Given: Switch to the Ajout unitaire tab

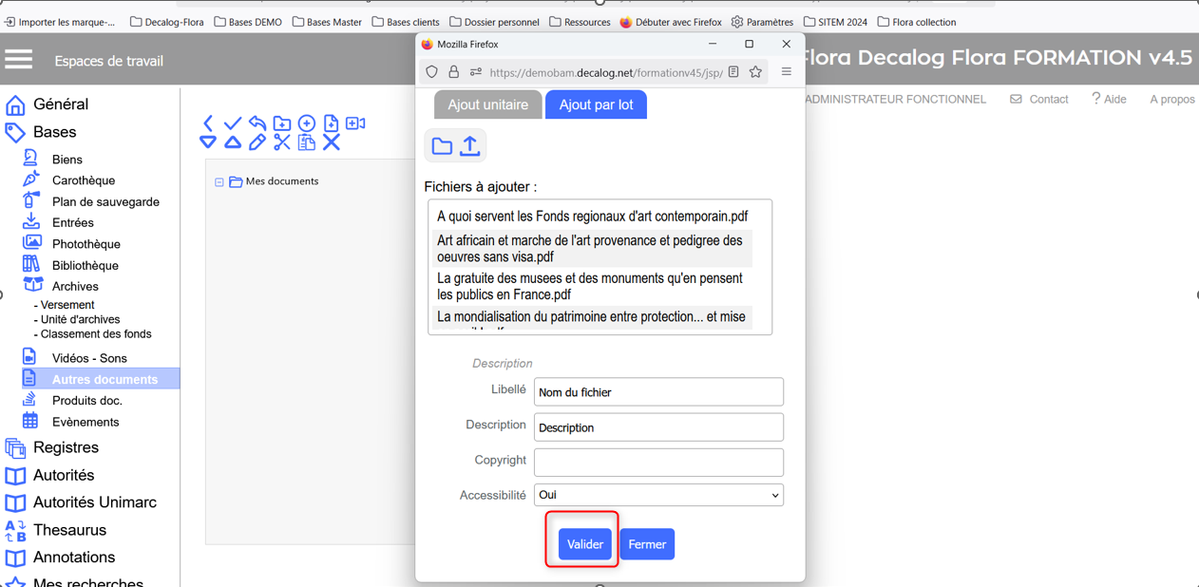Looking at the screenshot, I should point(487,104).
